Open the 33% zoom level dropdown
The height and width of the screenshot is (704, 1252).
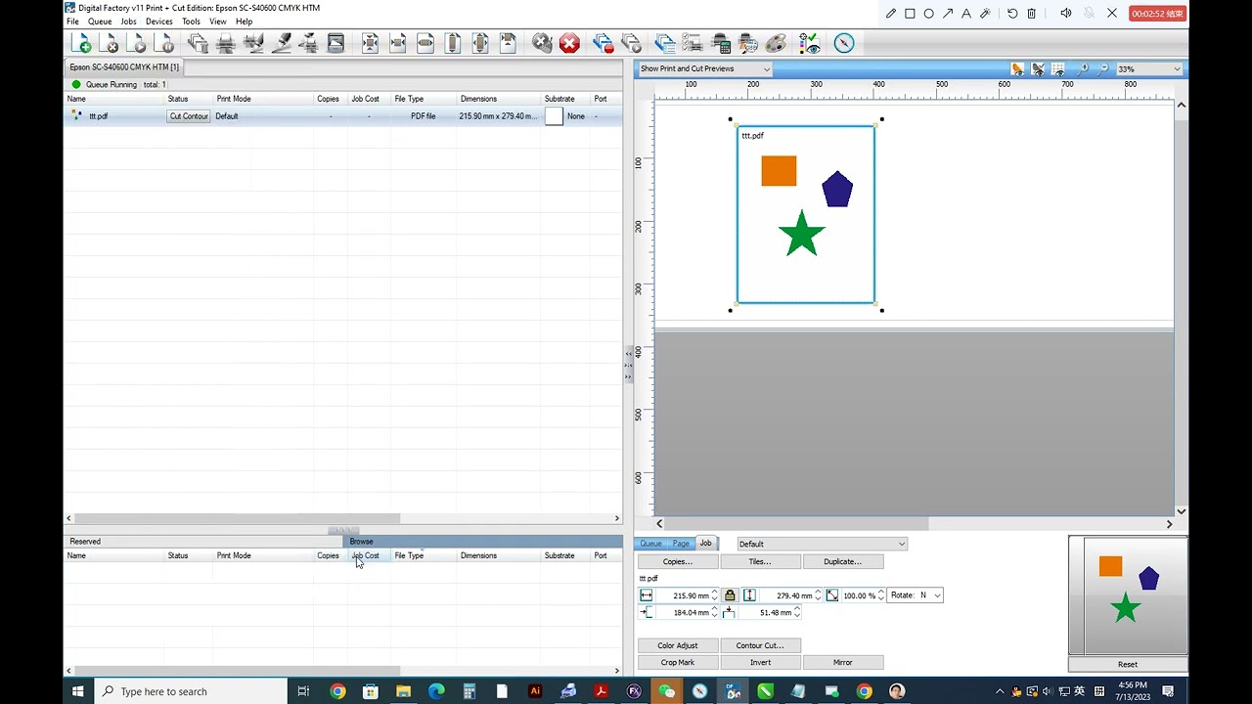point(1148,68)
